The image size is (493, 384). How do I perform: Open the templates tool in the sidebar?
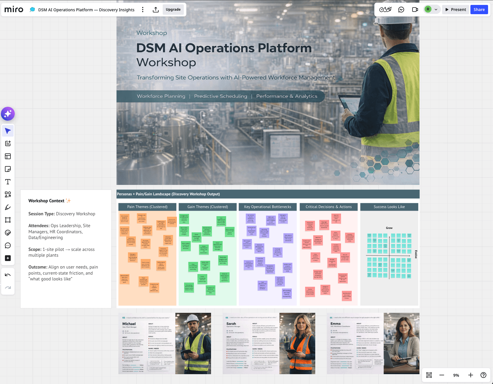8,156
